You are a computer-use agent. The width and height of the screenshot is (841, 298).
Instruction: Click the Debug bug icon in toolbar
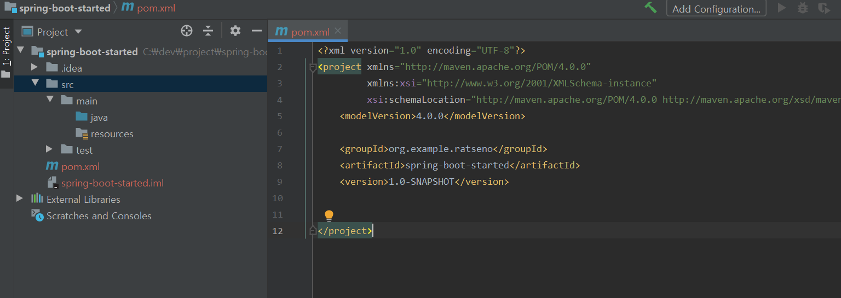pos(803,8)
